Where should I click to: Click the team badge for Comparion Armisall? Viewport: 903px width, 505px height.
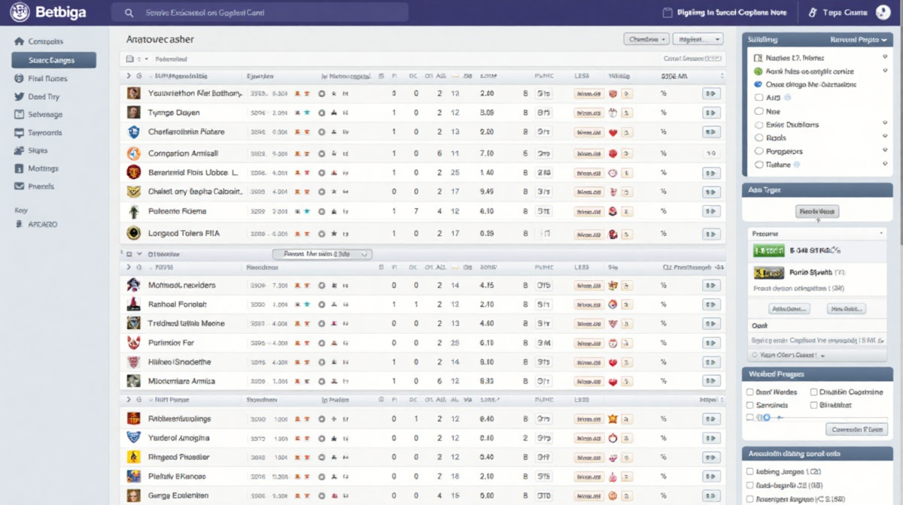[134, 153]
